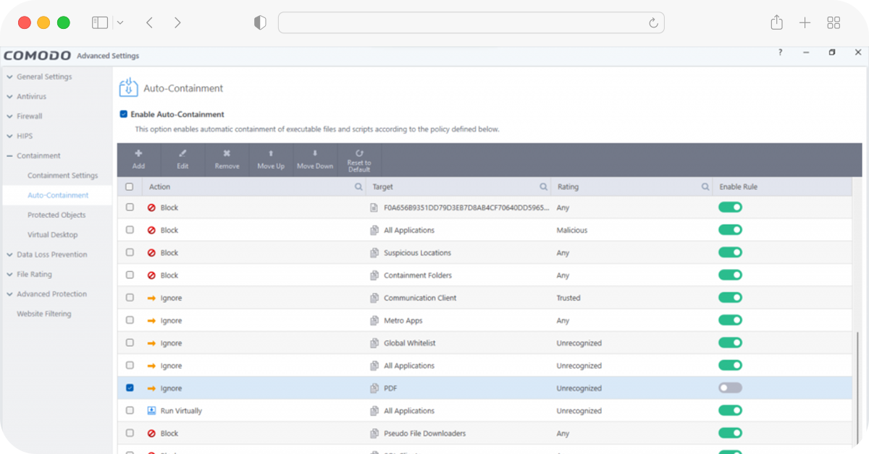Viewport: 869px width, 454px height.
Task: Open Containment Settings page
Action: [62, 176]
